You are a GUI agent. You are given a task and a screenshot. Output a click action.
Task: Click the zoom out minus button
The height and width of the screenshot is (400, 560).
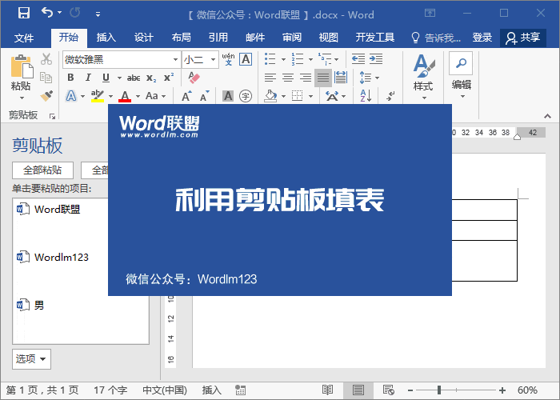410,390
